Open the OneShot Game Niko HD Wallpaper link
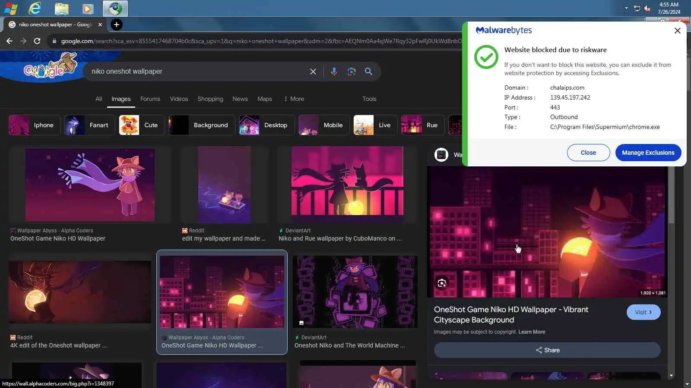The image size is (691, 388). click(x=58, y=238)
